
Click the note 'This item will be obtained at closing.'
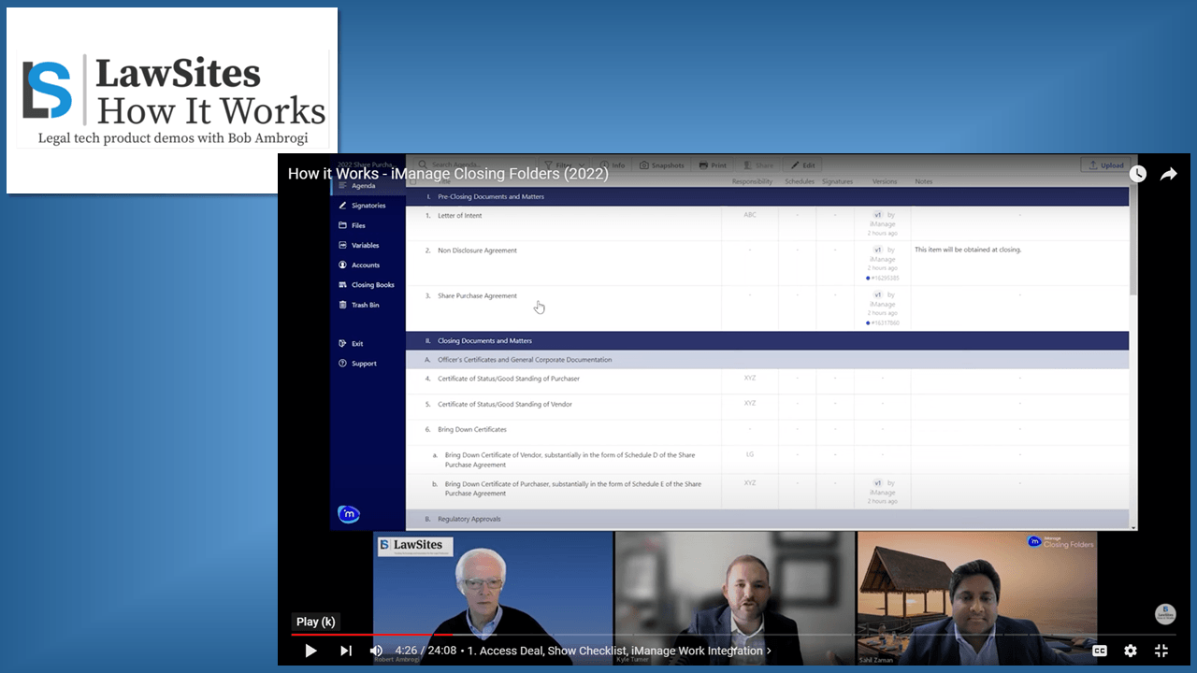[968, 250]
